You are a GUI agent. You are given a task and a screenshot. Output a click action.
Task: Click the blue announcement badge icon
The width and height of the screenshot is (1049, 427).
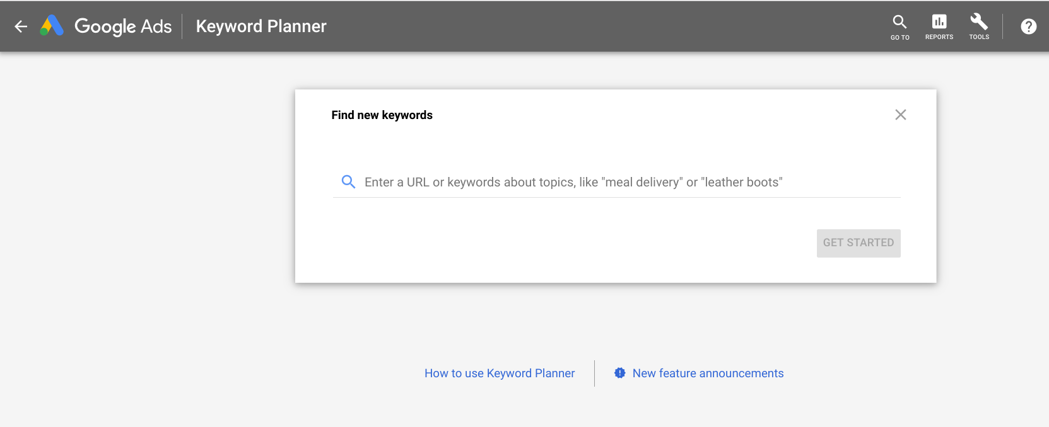click(620, 373)
